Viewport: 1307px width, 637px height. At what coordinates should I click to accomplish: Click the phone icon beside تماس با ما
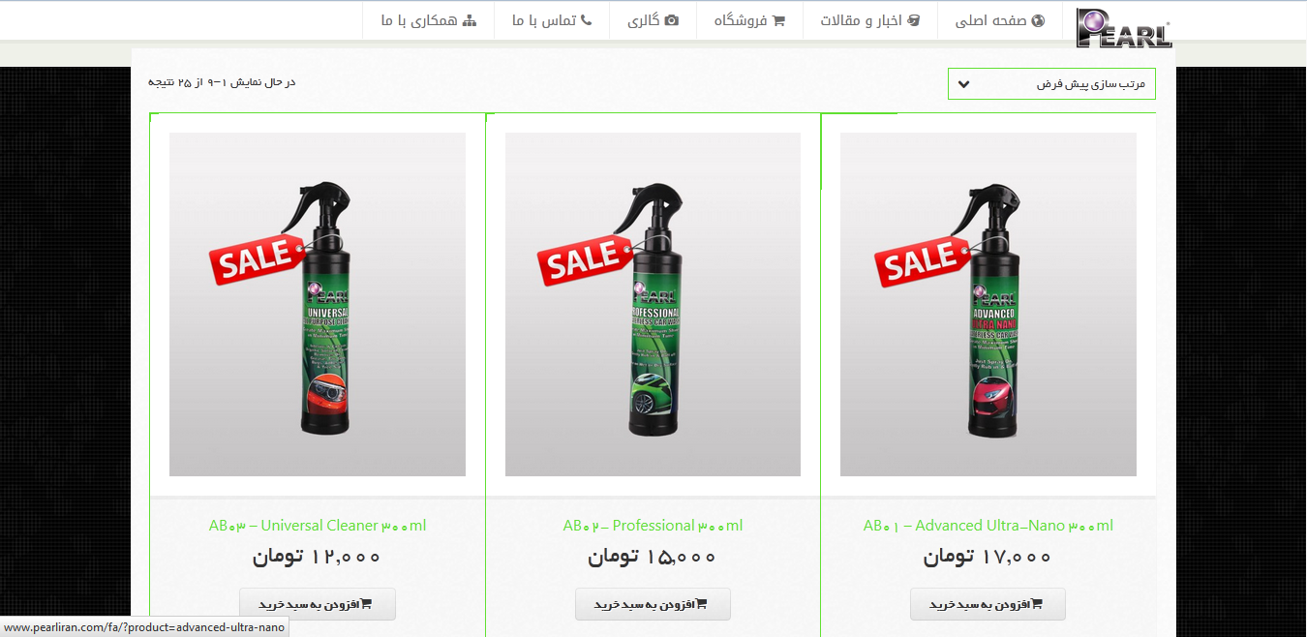click(586, 20)
